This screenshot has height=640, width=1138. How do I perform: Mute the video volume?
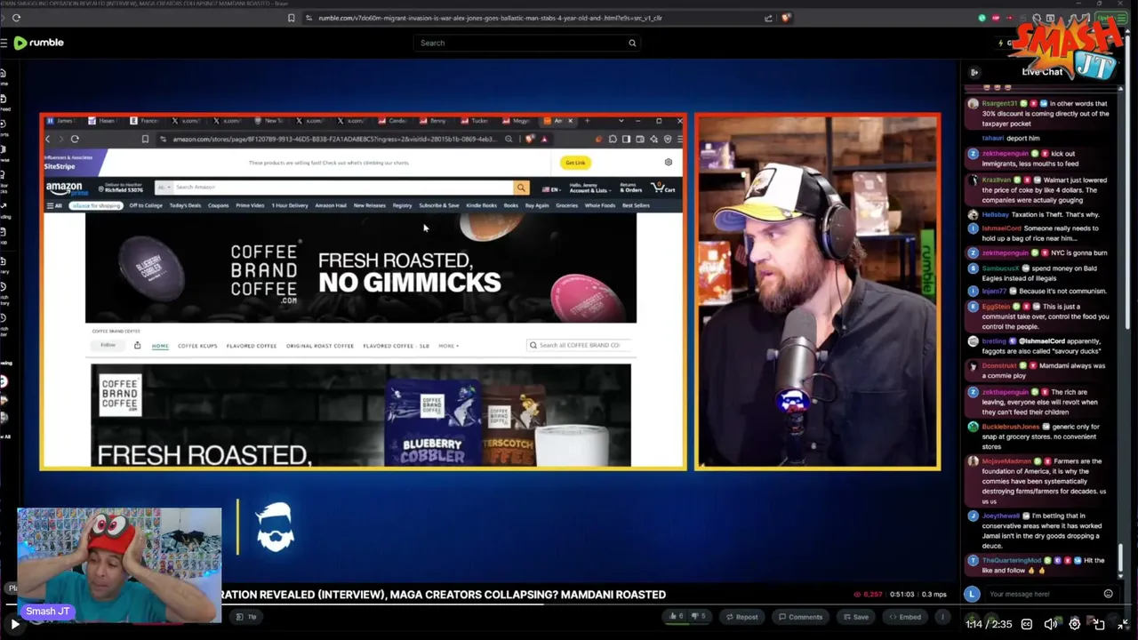1050,624
